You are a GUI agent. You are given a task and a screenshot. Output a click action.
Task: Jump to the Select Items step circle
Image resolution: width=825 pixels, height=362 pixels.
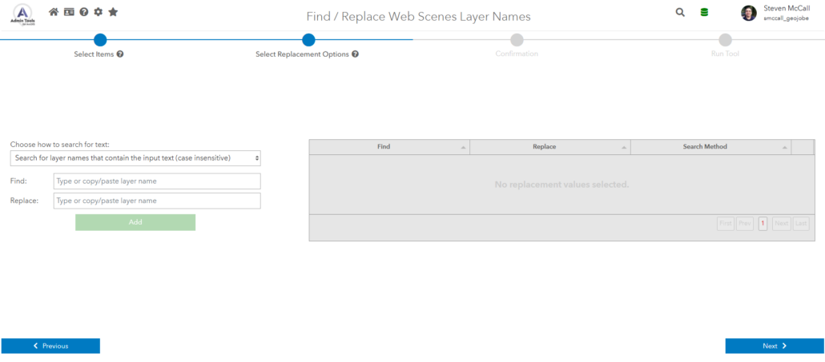(100, 40)
